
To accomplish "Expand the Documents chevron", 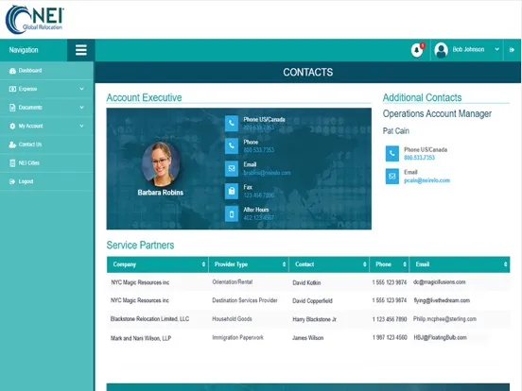I will pos(81,108).
